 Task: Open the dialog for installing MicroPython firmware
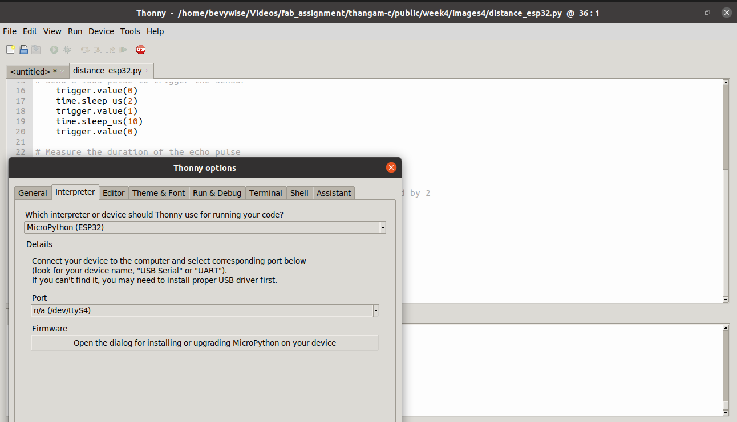click(205, 343)
